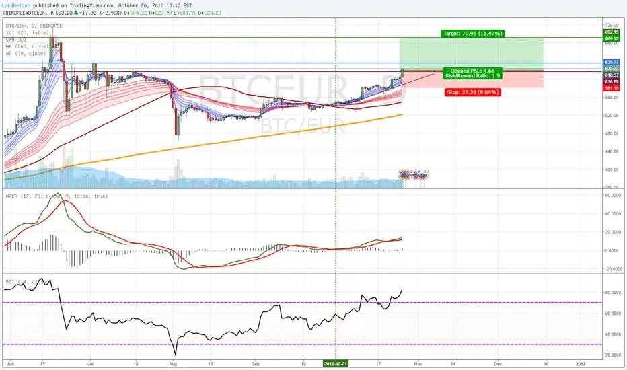This screenshot has width=627, height=370.
Task: Click the green Target: 70.95 (11.47%) label
Action: coord(472,34)
